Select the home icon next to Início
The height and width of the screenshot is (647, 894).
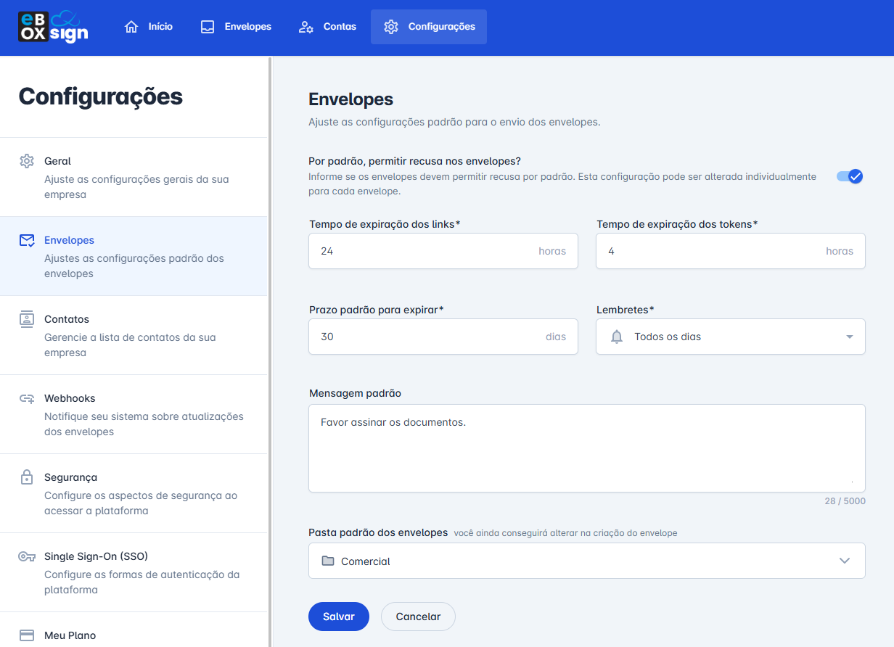[130, 25]
